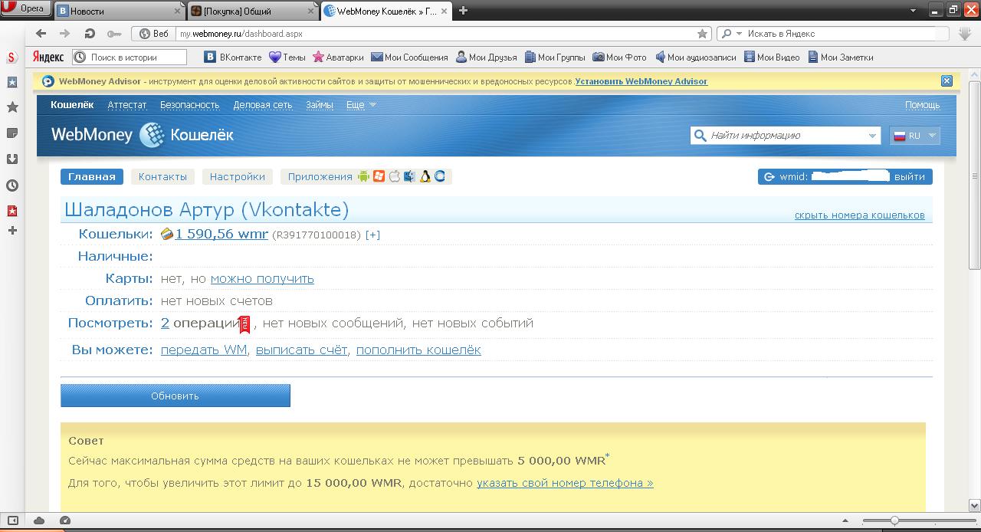Select the Контакты tab
The width and height of the screenshot is (981, 532).
point(162,176)
